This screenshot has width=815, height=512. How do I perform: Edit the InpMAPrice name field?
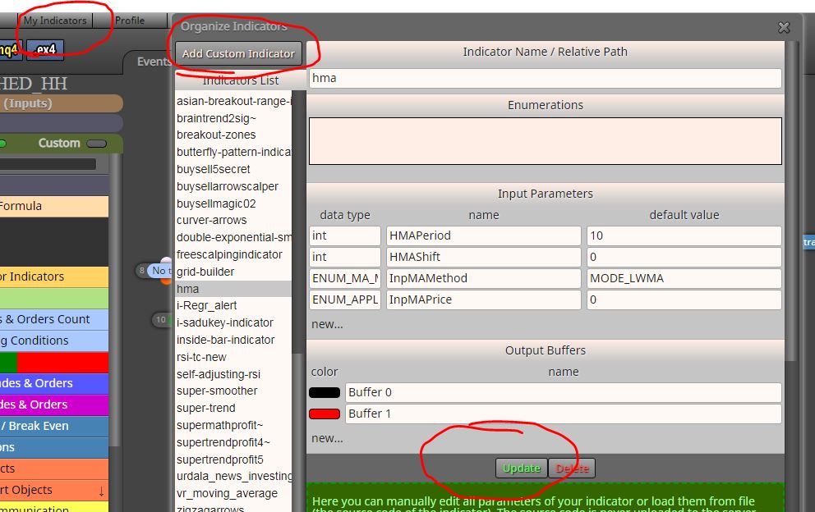tap(483, 299)
